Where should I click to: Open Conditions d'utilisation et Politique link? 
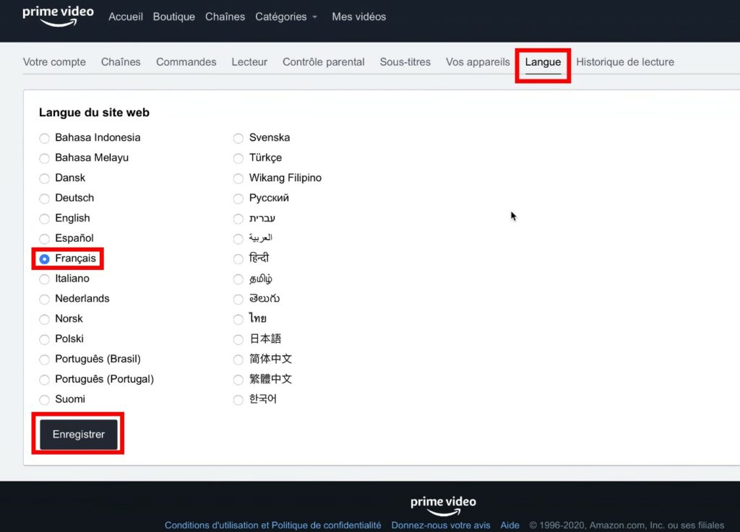272,526
